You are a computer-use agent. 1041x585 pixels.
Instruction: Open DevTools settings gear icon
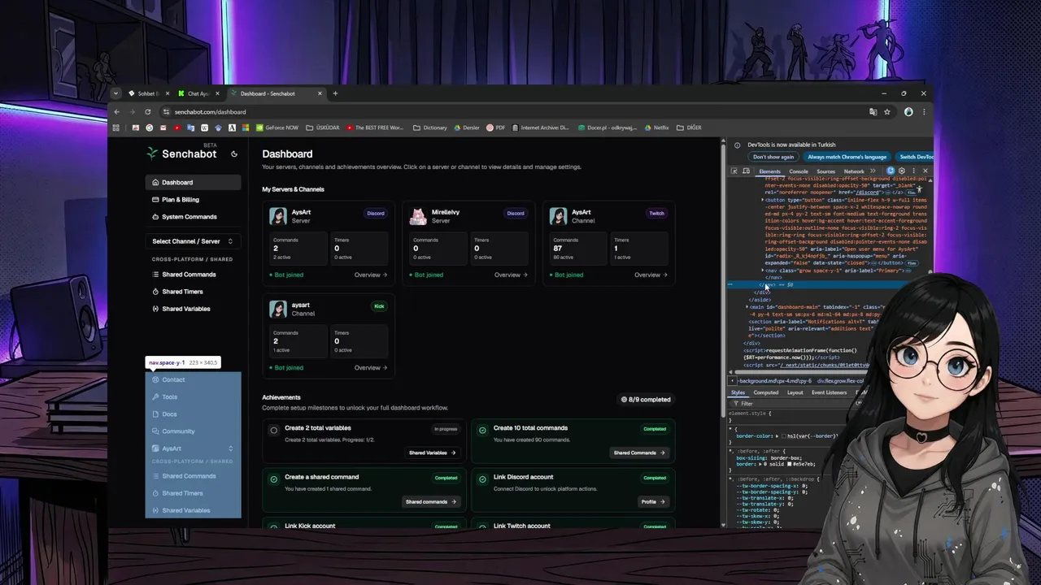pos(901,171)
